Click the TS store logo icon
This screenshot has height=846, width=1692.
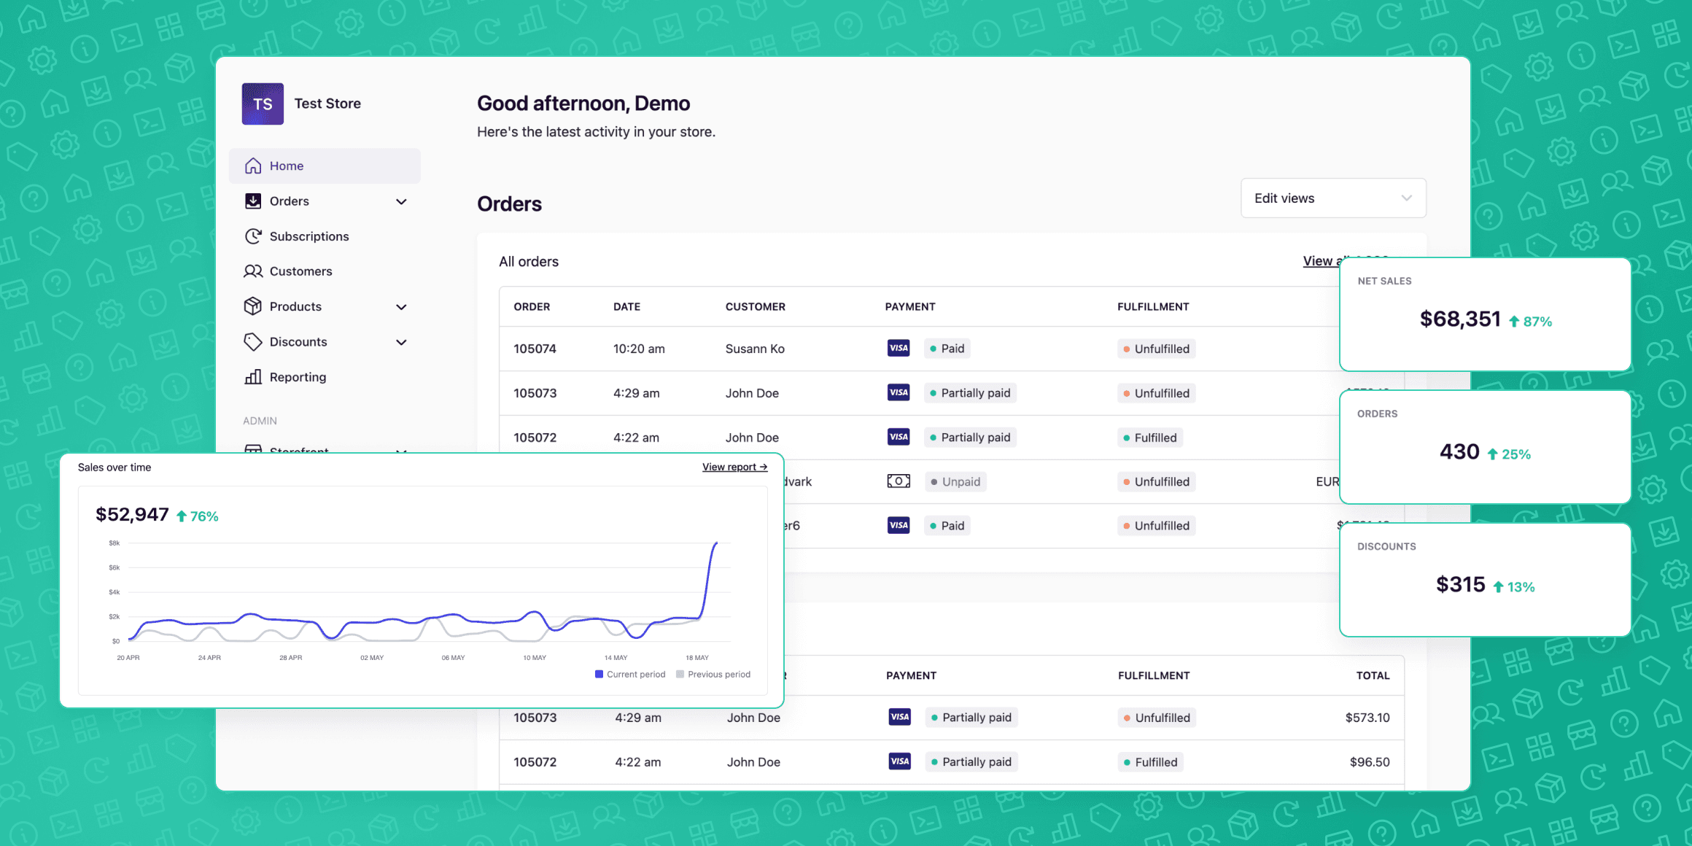[x=263, y=104]
